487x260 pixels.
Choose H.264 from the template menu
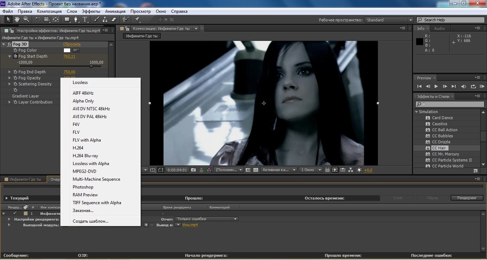tap(78, 148)
